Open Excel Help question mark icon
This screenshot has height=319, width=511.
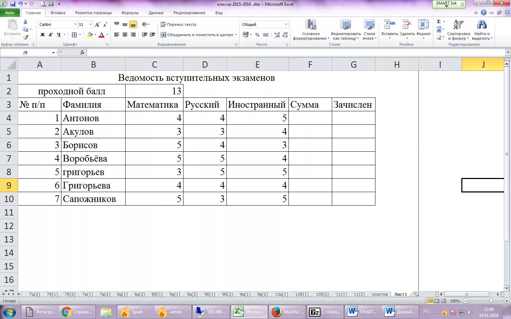click(x=484, y=13)
